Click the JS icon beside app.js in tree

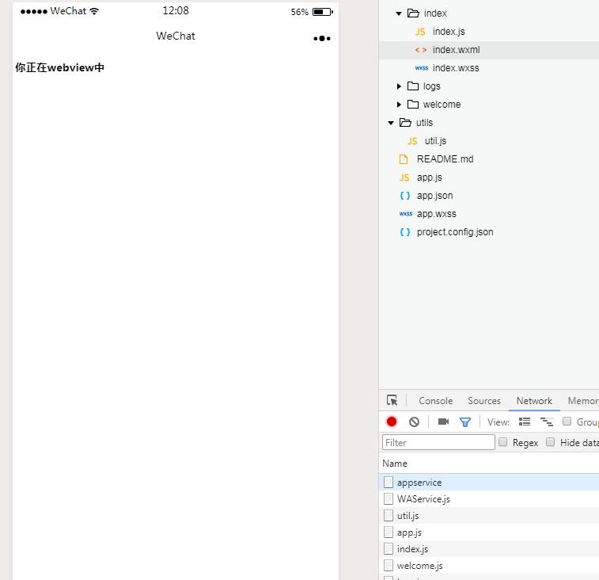[404, 177]
